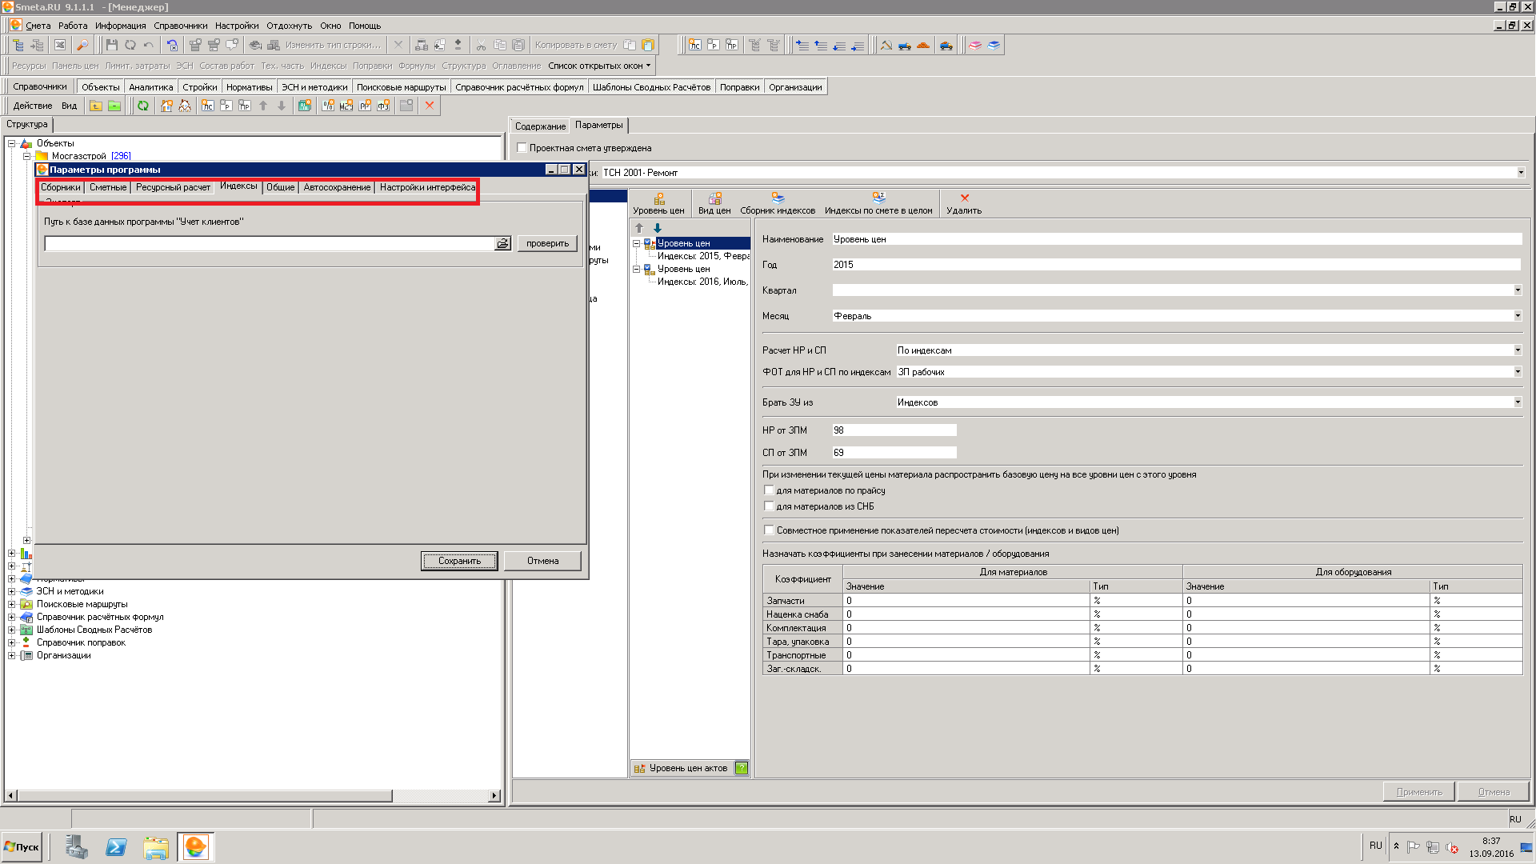Click the green folder icon in manager toolbar
Screen dimensions: 1536x864
coord(114,106)
